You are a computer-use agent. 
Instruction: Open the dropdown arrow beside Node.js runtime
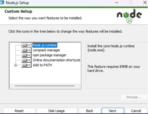29,45
